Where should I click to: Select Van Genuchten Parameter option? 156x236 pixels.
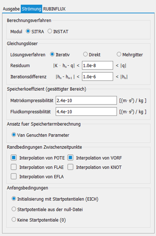pyautogui.click(x=14, y=135)
